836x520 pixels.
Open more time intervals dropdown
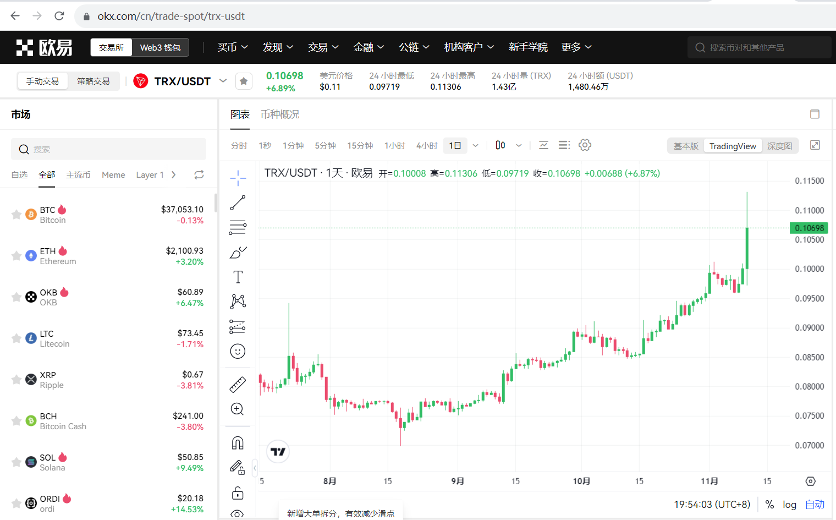476,145
